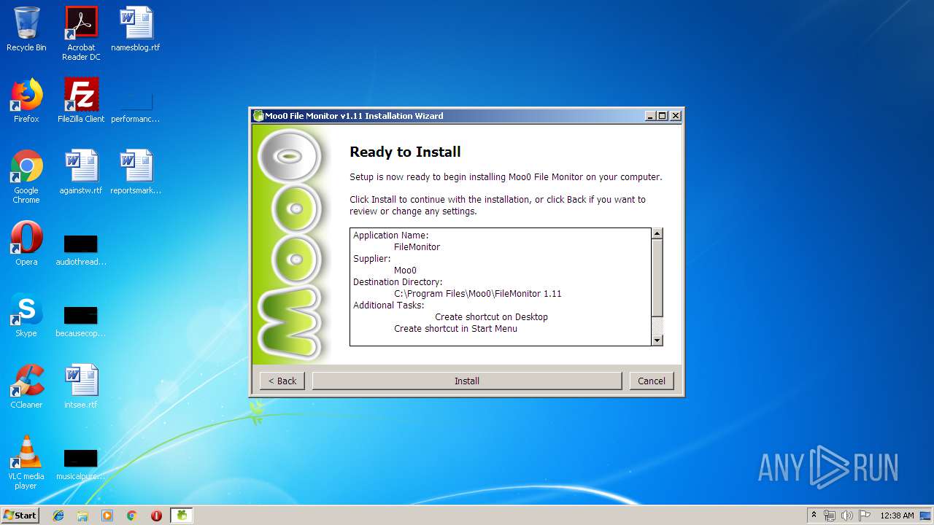
Task: Select the namesblog.rtf file icon
Action: pos(136,30)
